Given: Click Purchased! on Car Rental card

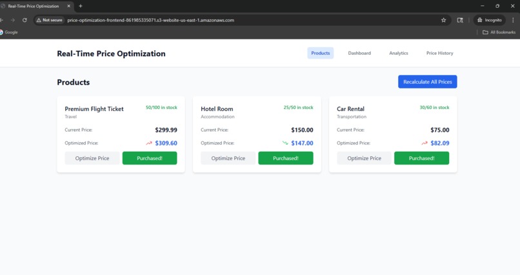Looking at the screenshot, I should coord(421,158).
